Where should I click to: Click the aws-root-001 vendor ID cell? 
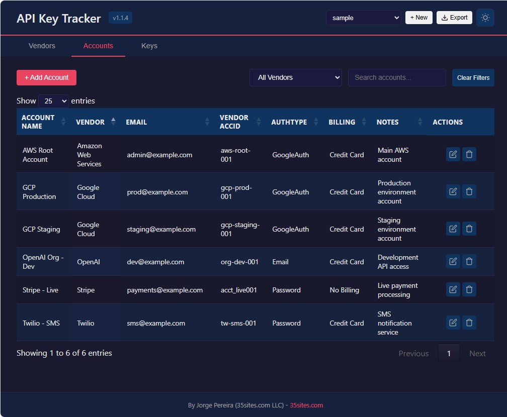point(235,155)
